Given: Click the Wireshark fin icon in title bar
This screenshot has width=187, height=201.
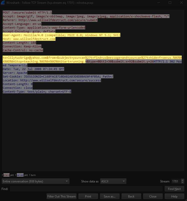Looking at the screenshot, I should pos(3,3).
